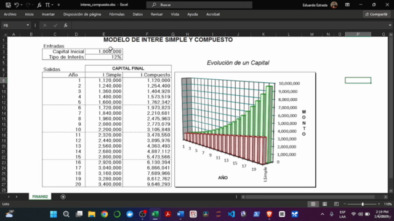
Task: Switch to Page Layout view icon
Action: click(324, 204)
